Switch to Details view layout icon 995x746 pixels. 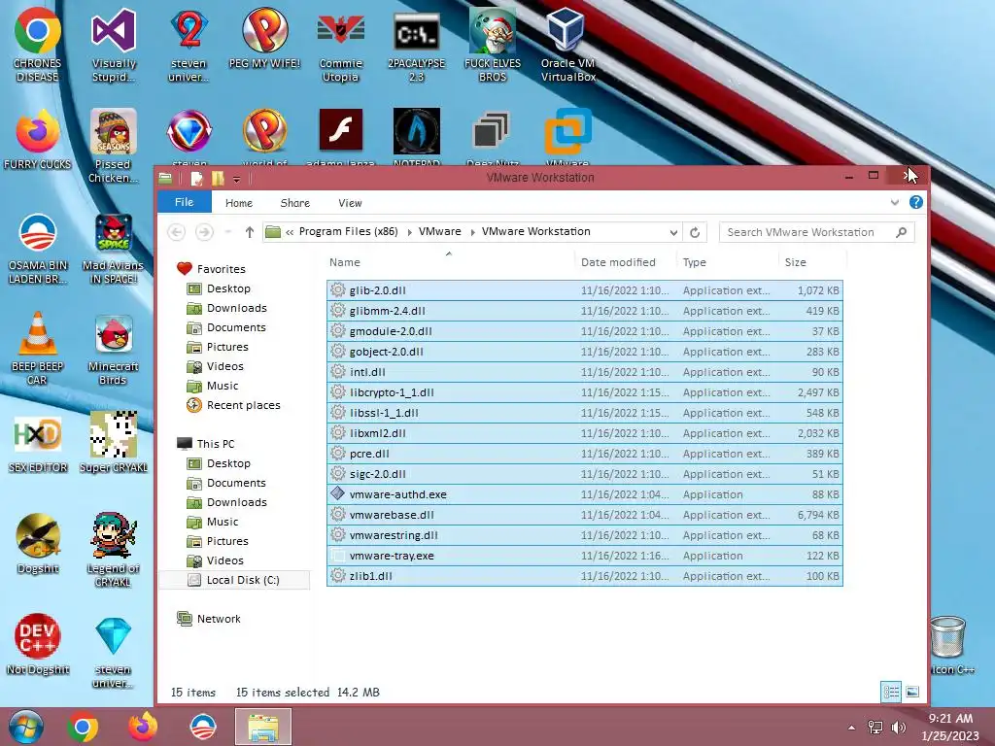(891, 692)
